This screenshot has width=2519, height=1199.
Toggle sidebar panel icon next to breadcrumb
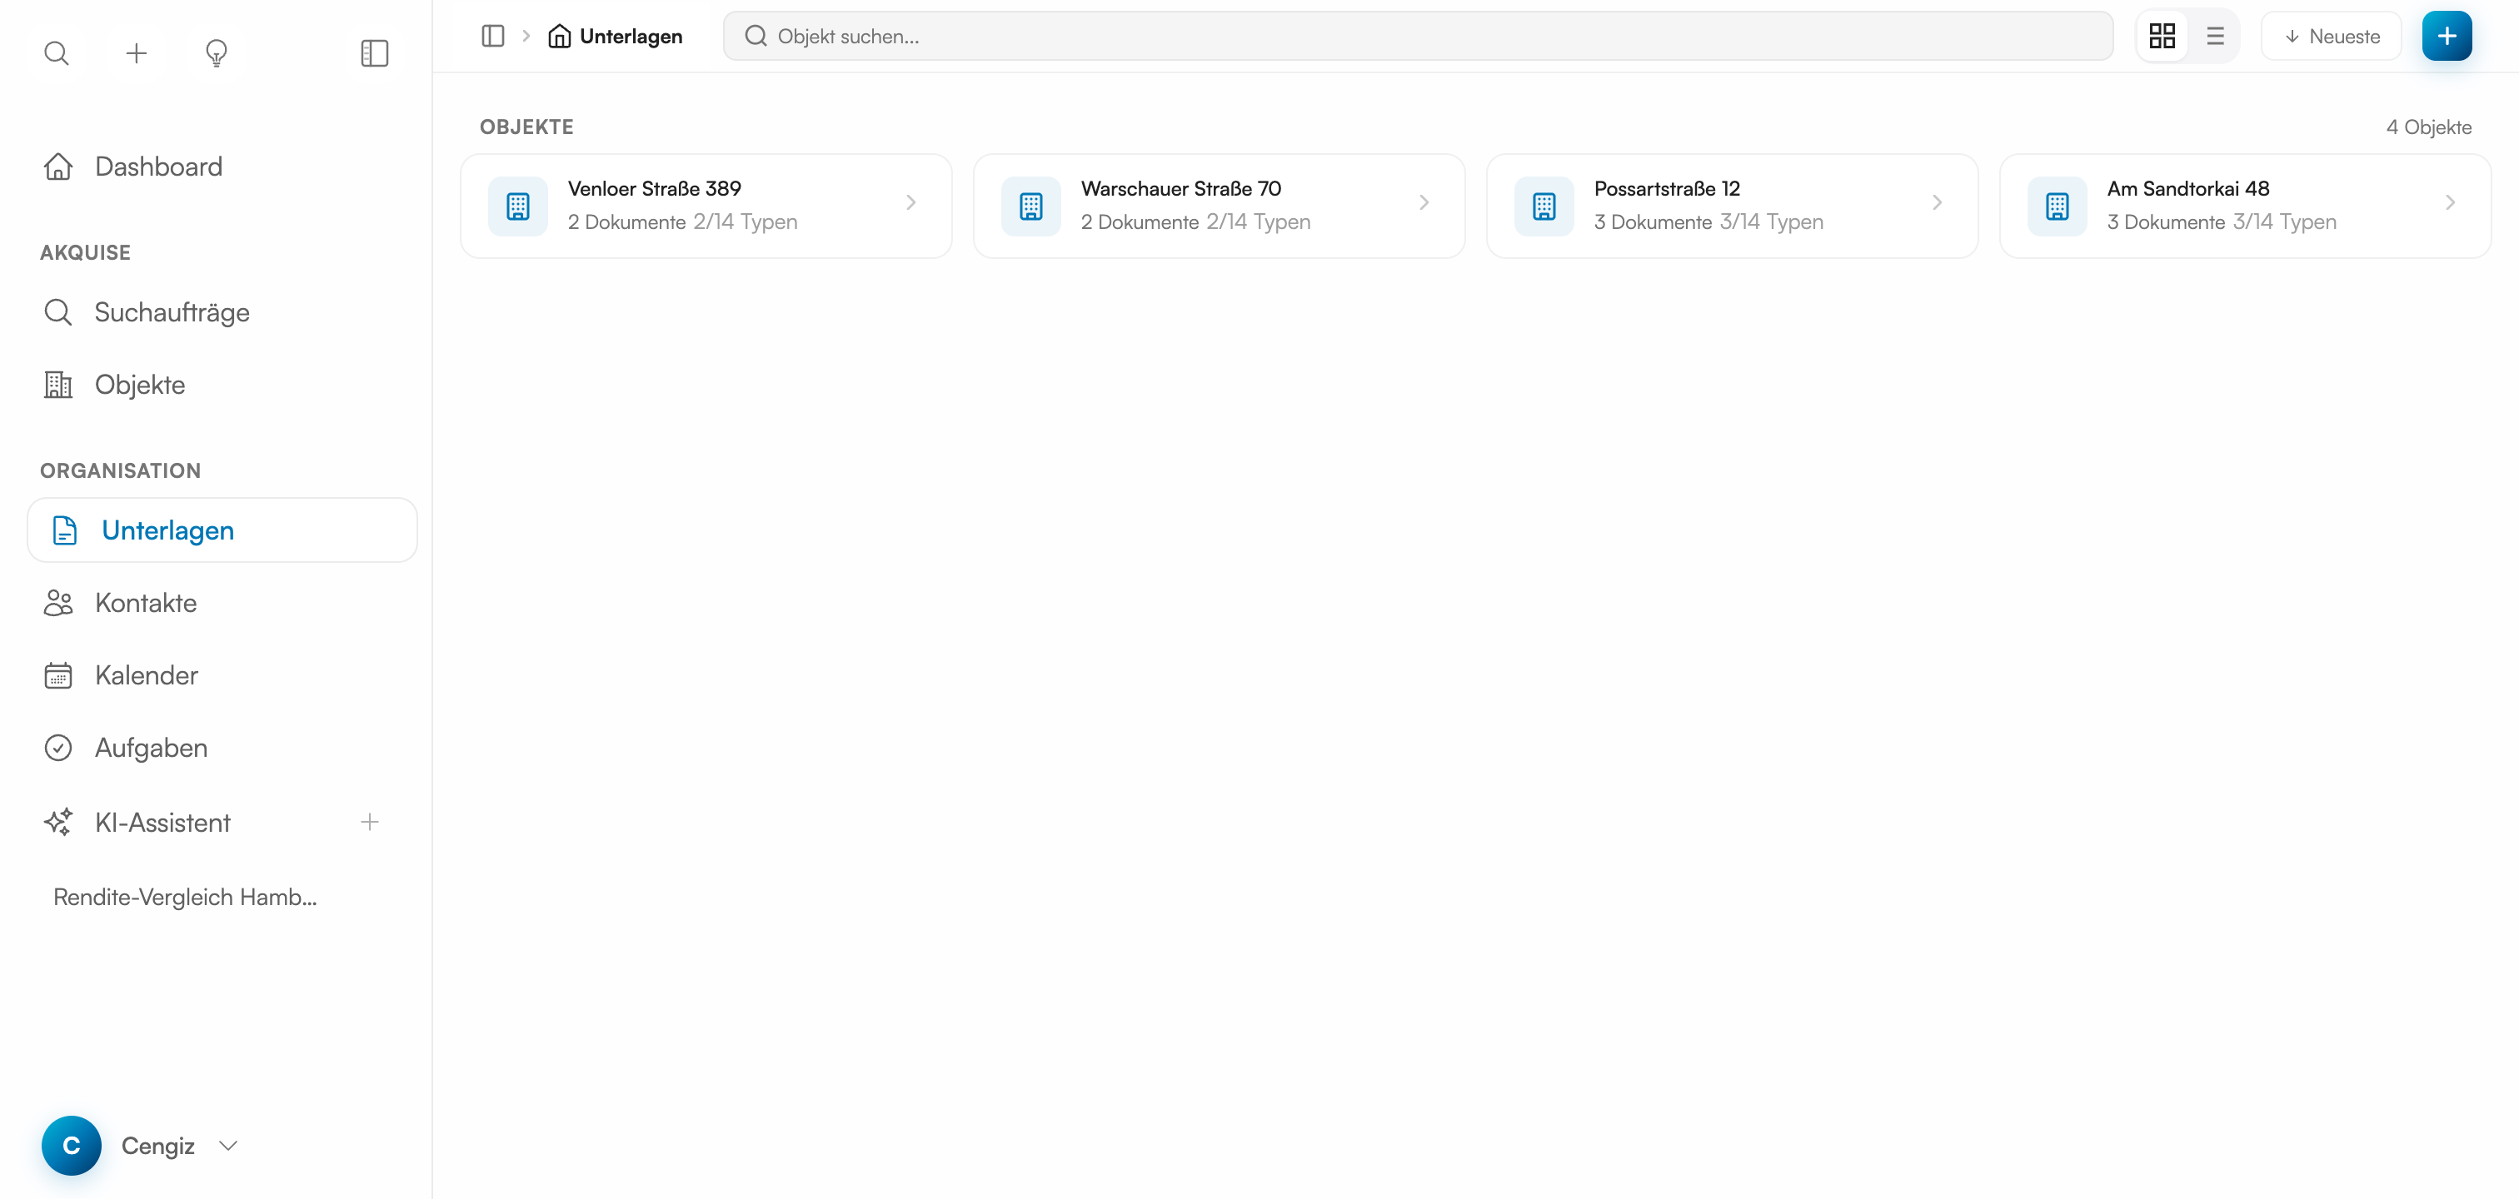[x=493, y=36]
